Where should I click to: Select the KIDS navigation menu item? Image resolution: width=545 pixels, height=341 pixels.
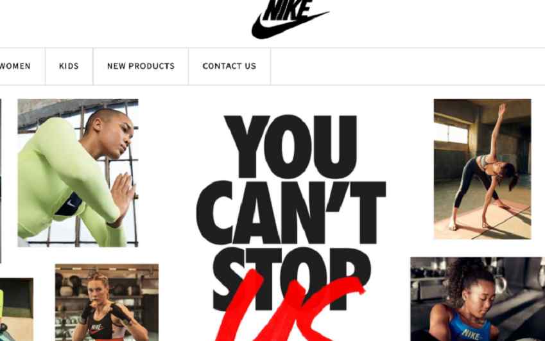pos(69,66)
